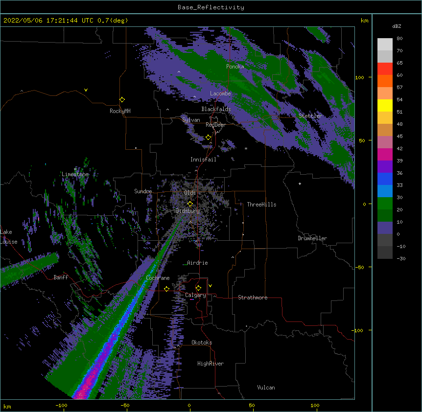Click the km unit label at bottom left
The width and height of the screenshot is (422, 412).
(x=7, y=406)
